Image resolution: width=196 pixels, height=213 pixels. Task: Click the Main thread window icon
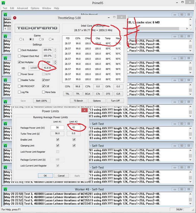pos(5,15)
